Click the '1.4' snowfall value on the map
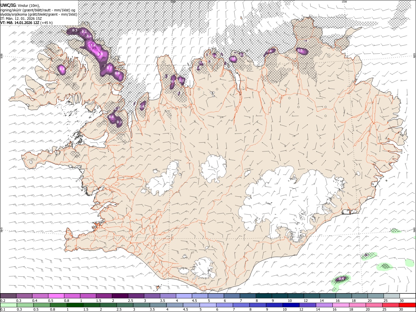 (92, 45)
